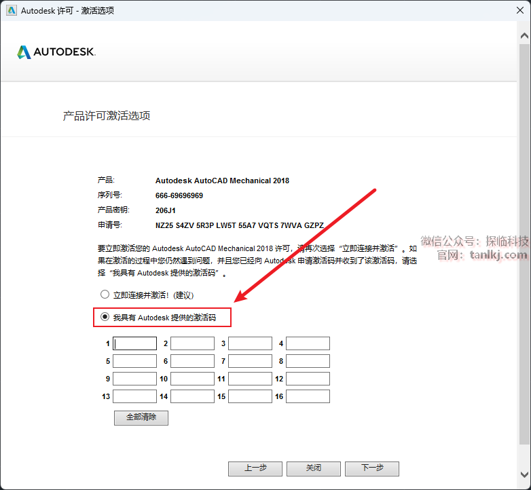Click the serial number 666-69696969
531x490 pixels.
[x=179, y=195]
